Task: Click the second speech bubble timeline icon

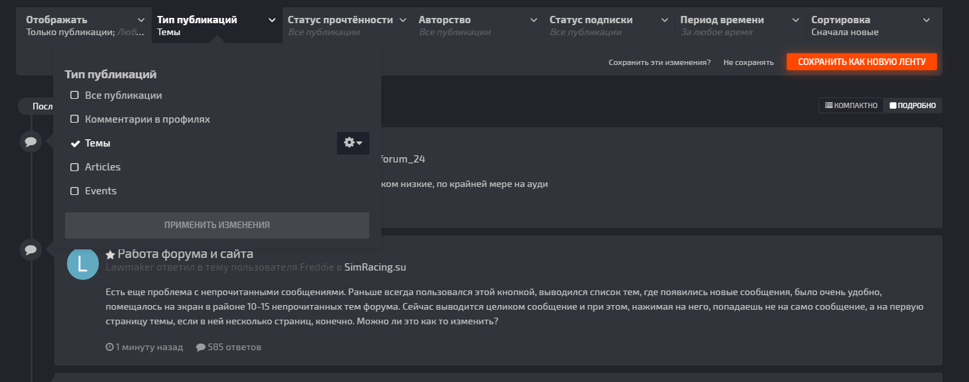Action: tap(31, 250)
